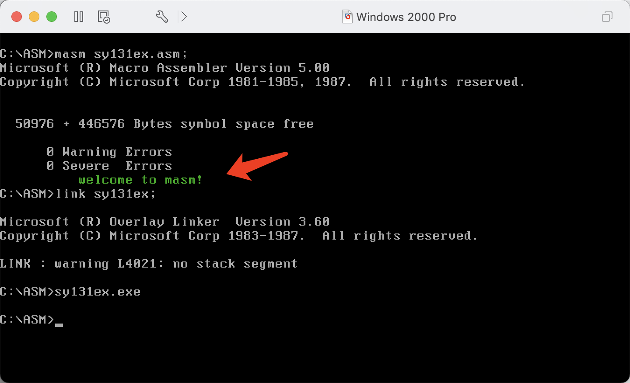Close the virtual machine window

point(17,17)
